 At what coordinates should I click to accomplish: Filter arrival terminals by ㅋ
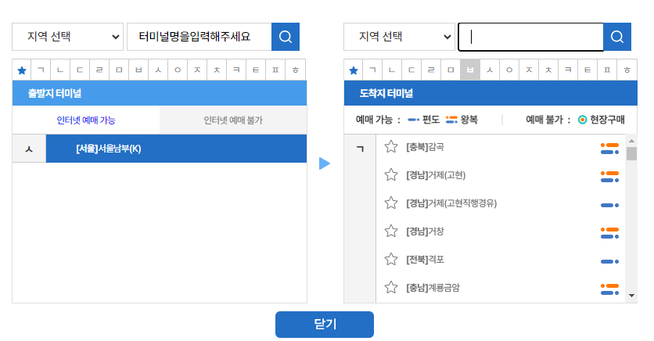[x=568, y=70]
